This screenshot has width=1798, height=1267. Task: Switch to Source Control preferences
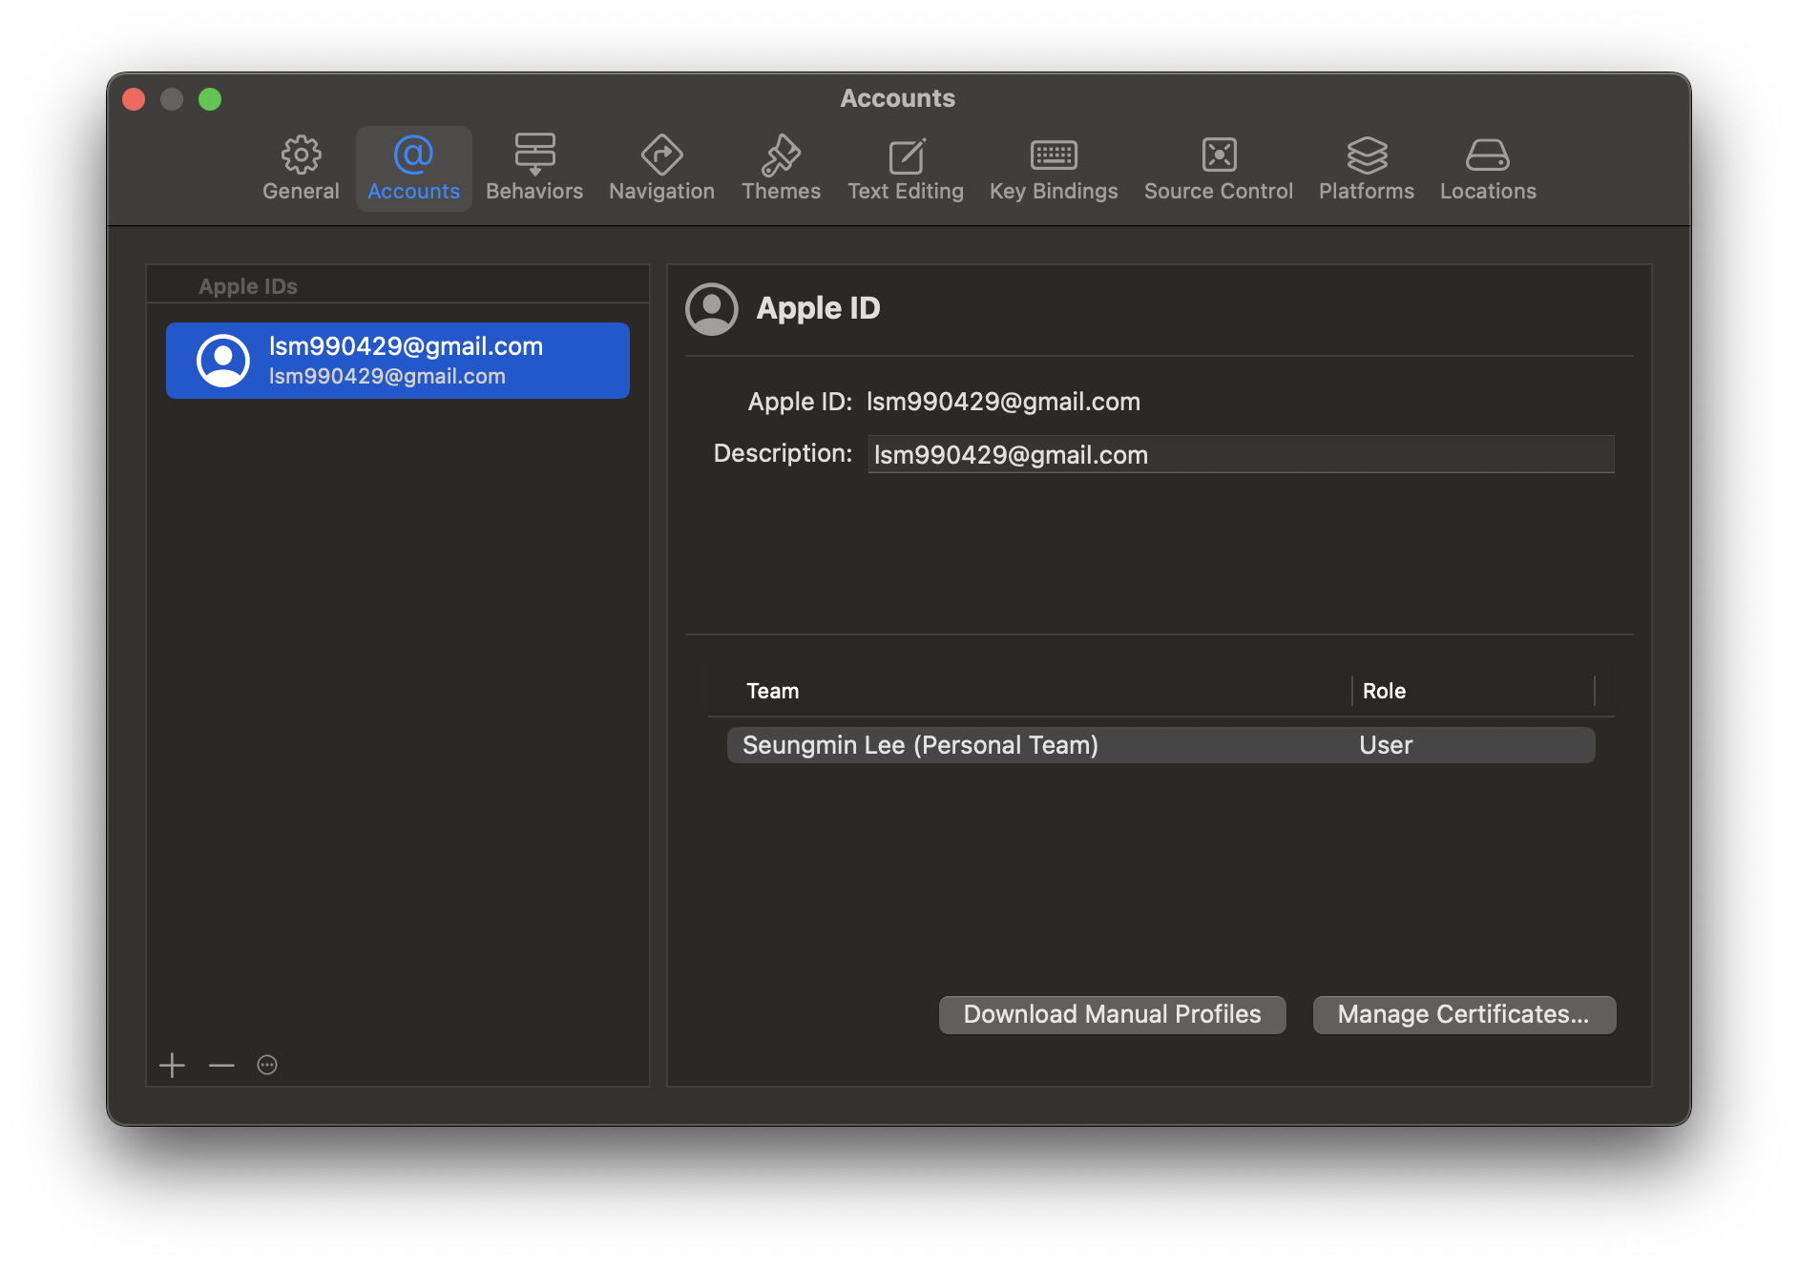click(x=1219, y=169)
